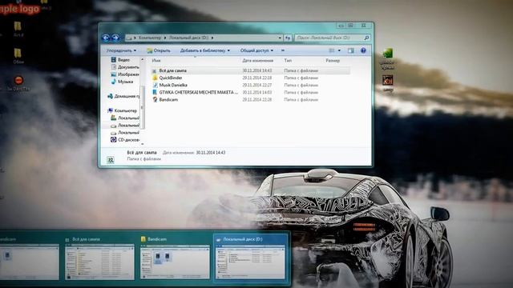This screenshot has width=513, height=288.
Task: Expand arrow between Компьютер and Локальный диск breadcrumbs
Action: (x=165, y=38)
